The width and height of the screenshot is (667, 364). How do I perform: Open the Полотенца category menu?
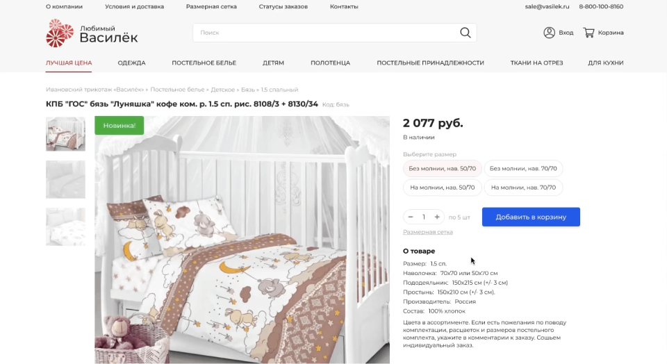click(330, 63)
